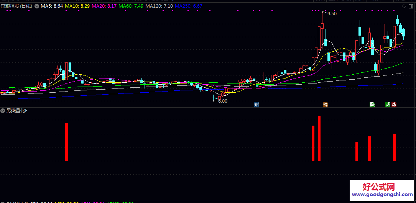This screenshot has height=203, width=416.
Task: Click the 6.00 low price label
Action: click(223, 101)
